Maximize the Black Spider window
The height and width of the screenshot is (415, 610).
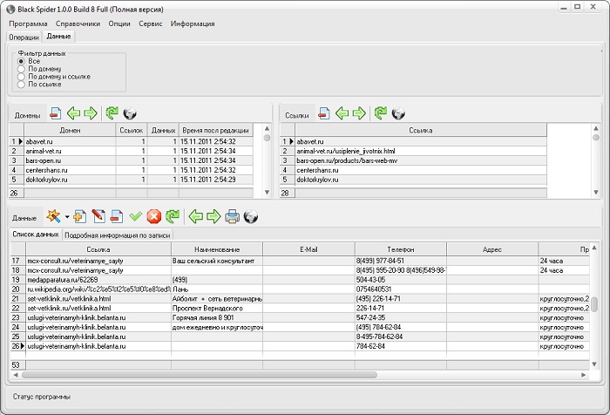[x=577, y=7]
